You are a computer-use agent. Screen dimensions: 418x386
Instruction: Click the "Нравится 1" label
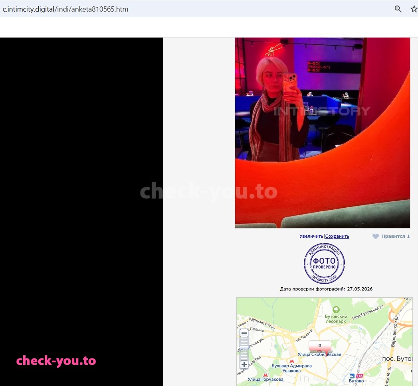click(395, 236)
